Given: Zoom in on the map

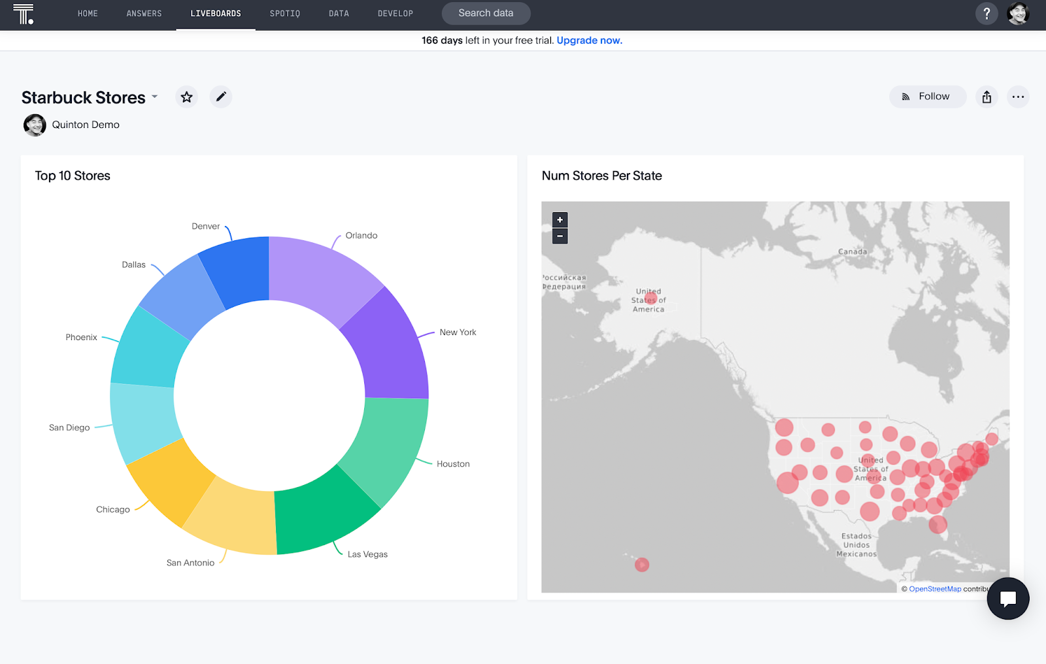Looking at the screenshot, I should pos(560,220).
